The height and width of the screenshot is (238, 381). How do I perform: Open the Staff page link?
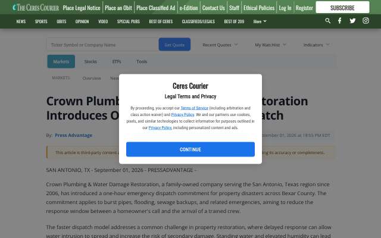point(234,8)
